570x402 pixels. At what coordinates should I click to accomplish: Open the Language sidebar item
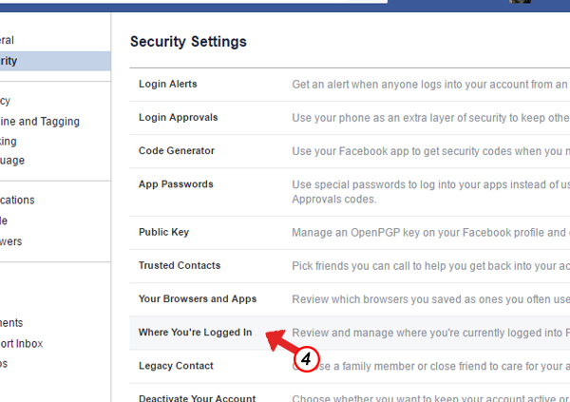[x=12, y=161]
